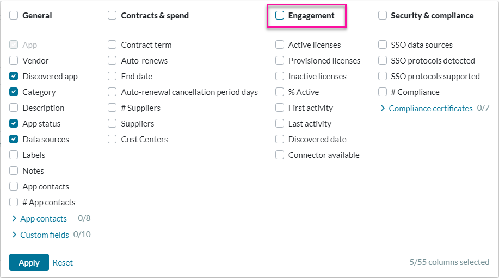The height and width of the screenshot is (278, 499).
Task: Tick the Active licenses checkbox
Action: (280, 45)
